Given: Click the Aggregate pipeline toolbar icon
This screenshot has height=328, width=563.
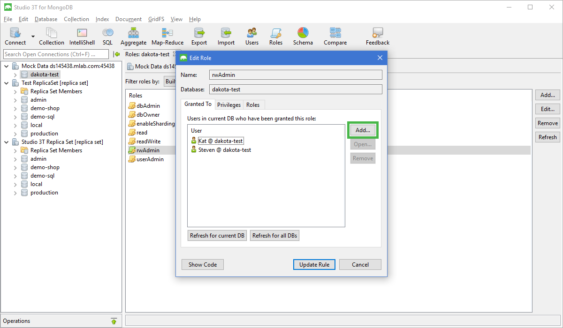Looking at the screenshot, I should (133, 33).
